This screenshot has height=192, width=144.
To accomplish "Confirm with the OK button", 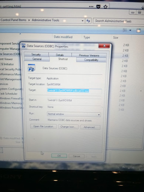I will coord(59,156).
